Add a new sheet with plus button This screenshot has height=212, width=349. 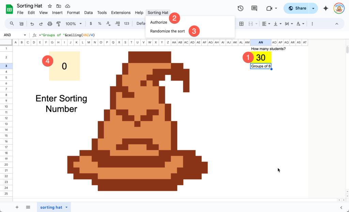[x=17, y=207]
